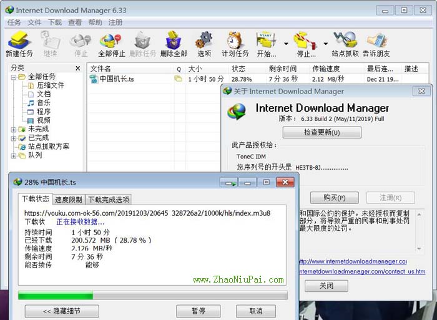Sort by 剩余时间 column header
Screen dimensions: 437x320
(x=287, y=69)
